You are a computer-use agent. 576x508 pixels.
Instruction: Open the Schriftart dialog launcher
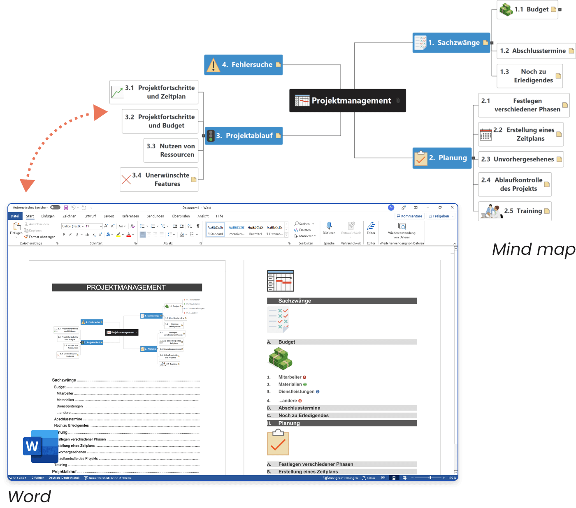pyautogui.click(x=135, y=243)
